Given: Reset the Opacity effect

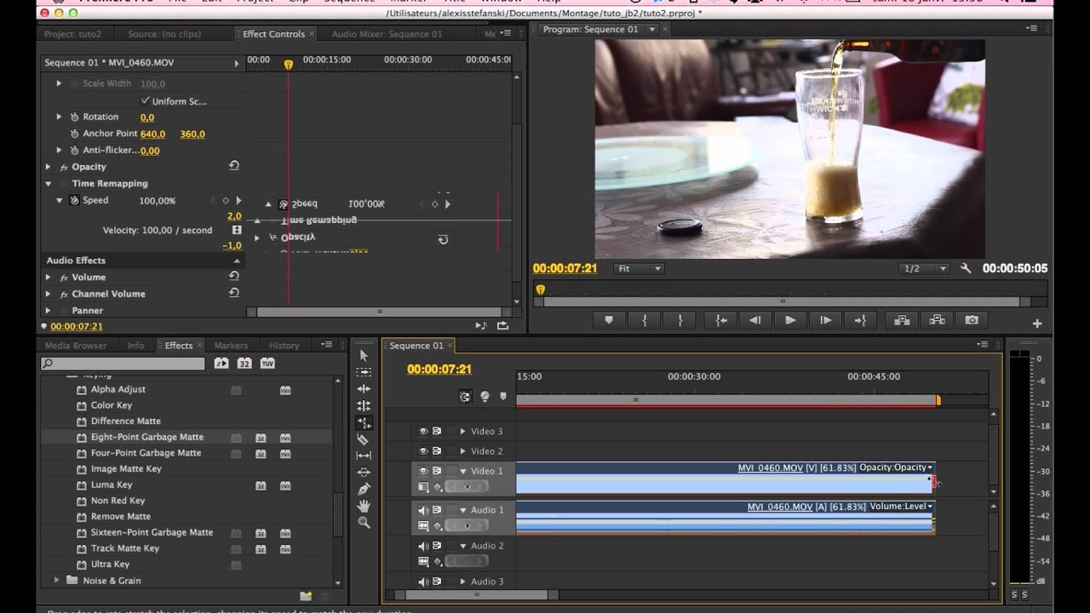Looking at the screenshot, I should pyautogui.click(x=234, y=166).
